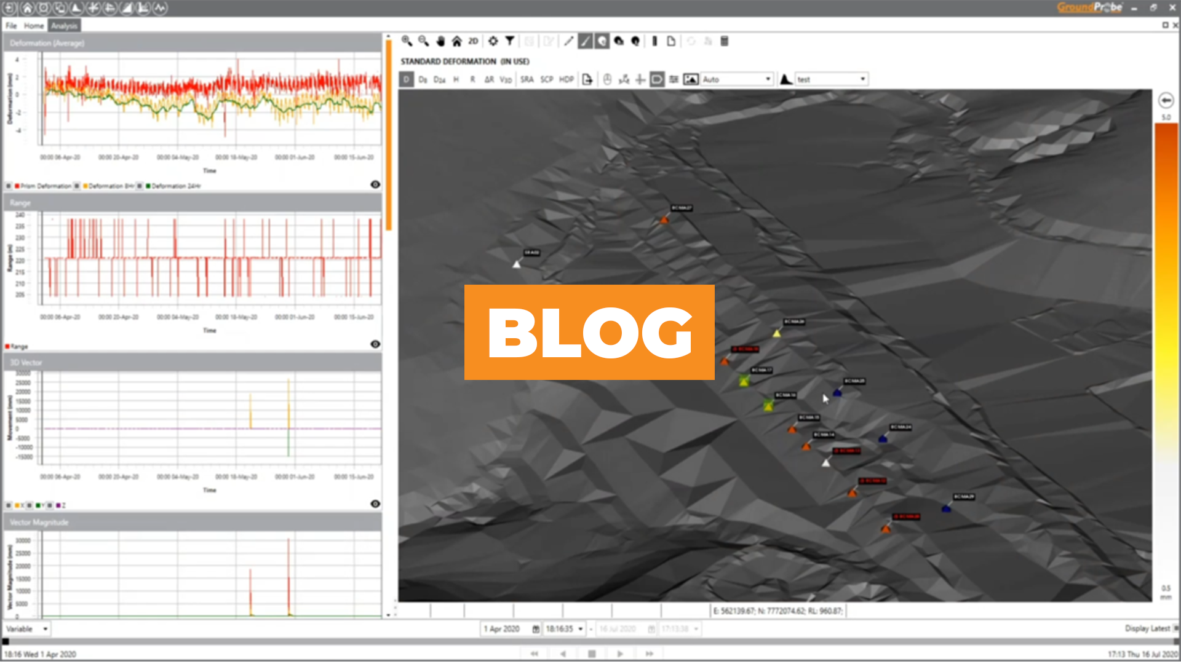
Task: Toggle eye icon on Range chart
Action: 375,344
